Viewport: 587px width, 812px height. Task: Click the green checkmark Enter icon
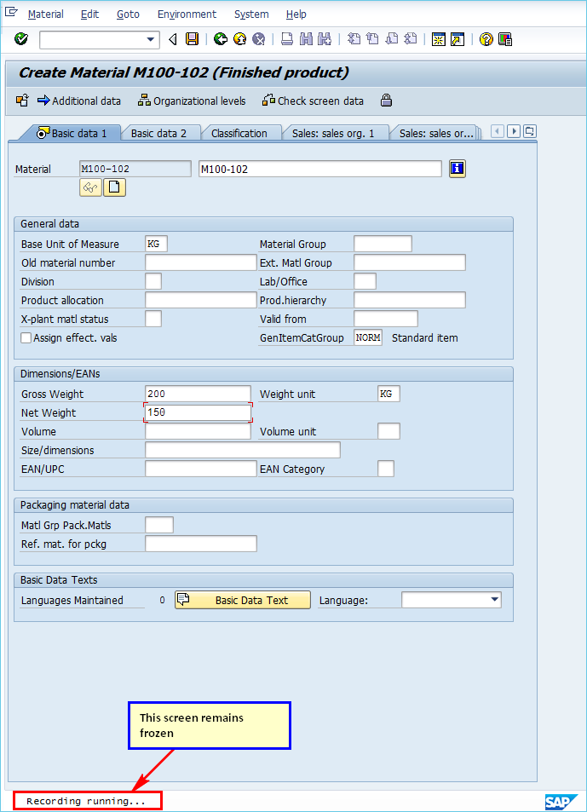(x=21, y=39)
